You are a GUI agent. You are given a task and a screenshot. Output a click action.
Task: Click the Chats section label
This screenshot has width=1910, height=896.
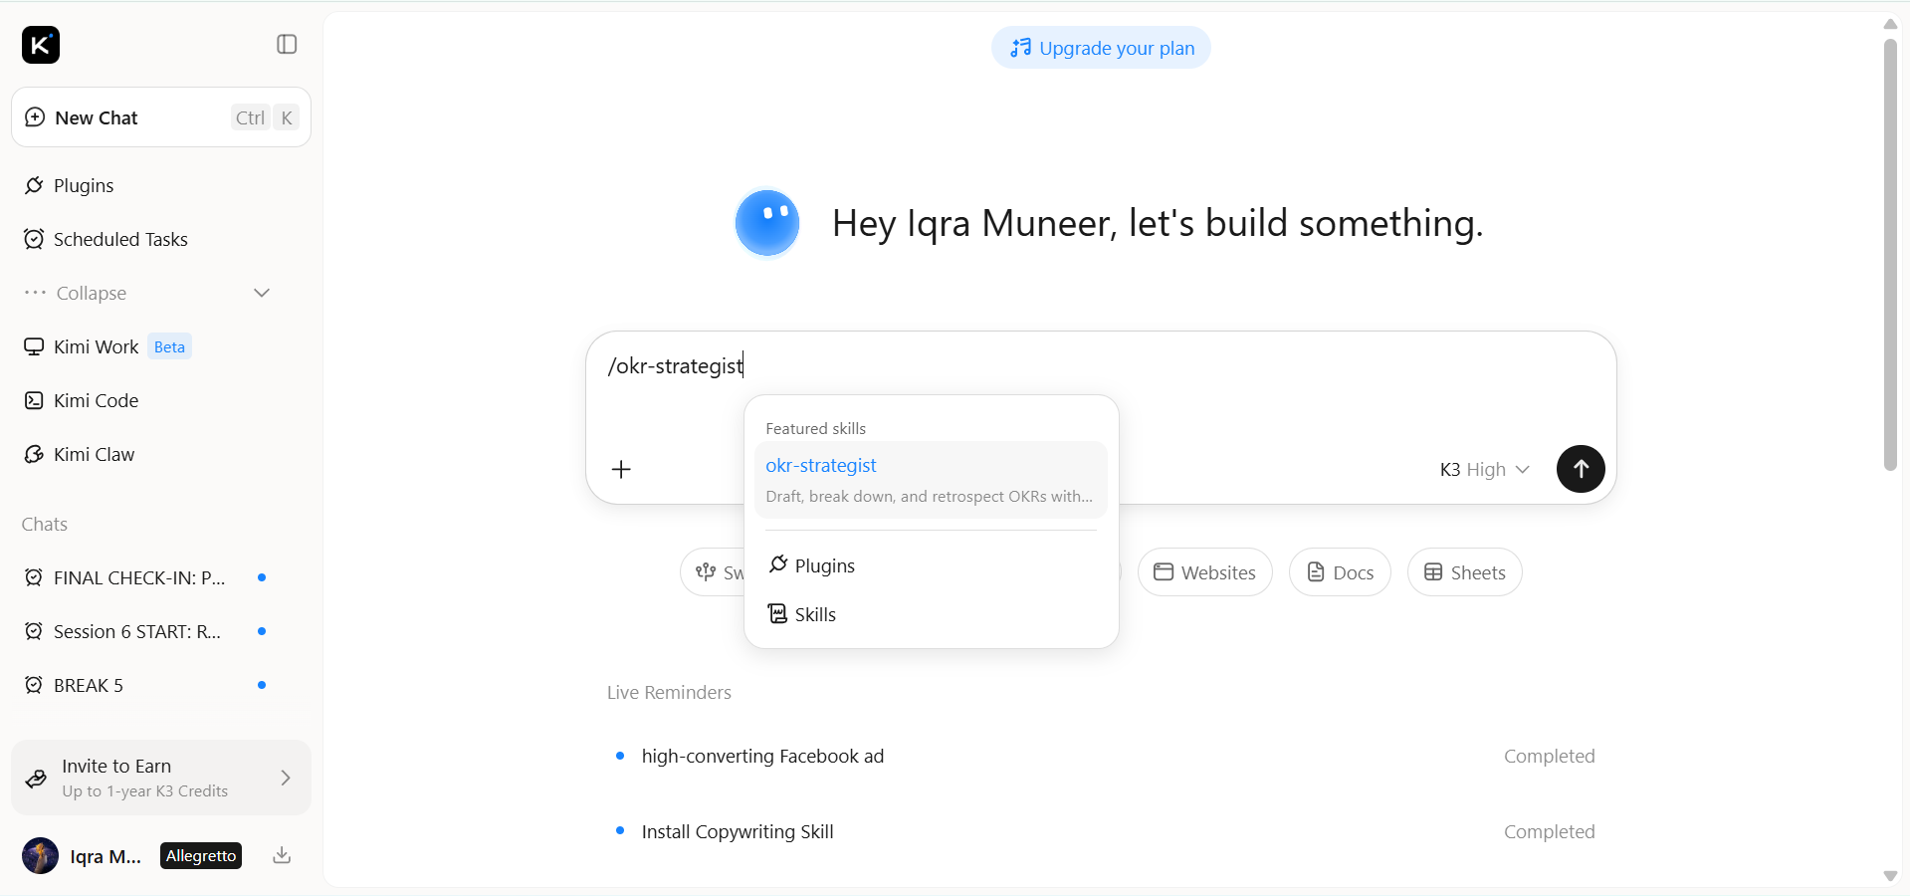[45, 525]
